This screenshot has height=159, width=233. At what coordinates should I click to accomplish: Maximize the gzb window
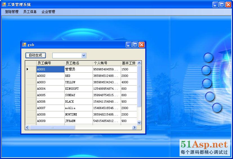click(x=135, y=45)
